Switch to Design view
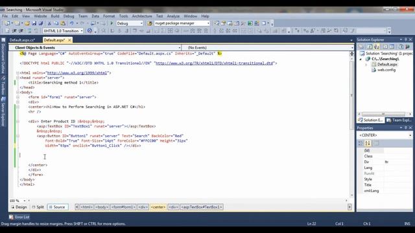Screen dimensions: 415x233 tap(19, 207)
